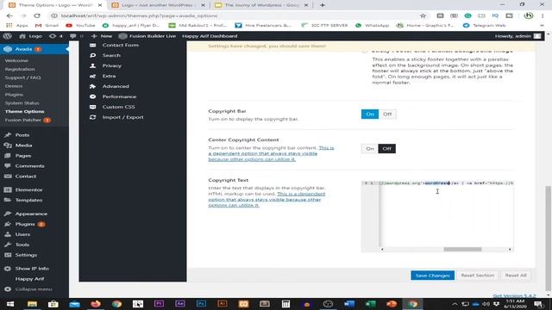This screenshot has width=552, height=310.
Task: Open the Search options section
Action: [111, 55]
